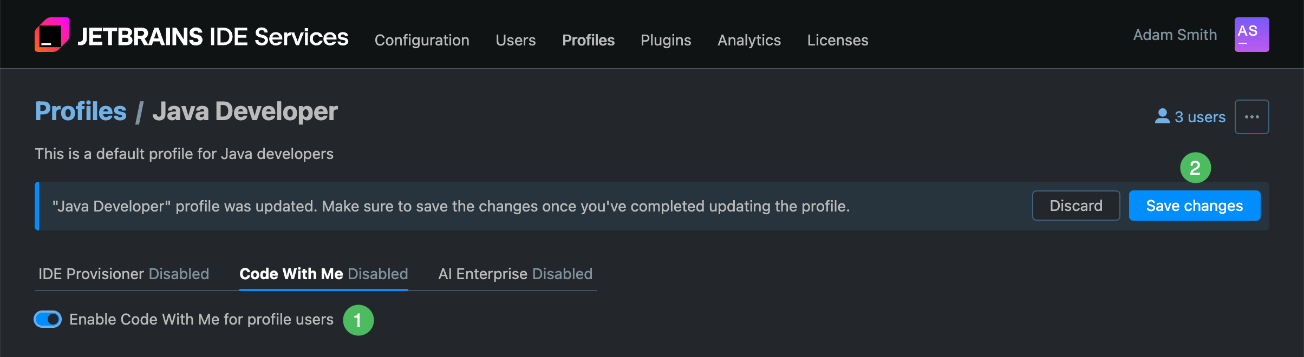
Task: Click the Adam Smith account name
Action: [1175, 34]
